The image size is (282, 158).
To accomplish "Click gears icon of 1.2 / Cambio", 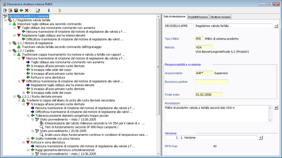I will pos(14,51).
